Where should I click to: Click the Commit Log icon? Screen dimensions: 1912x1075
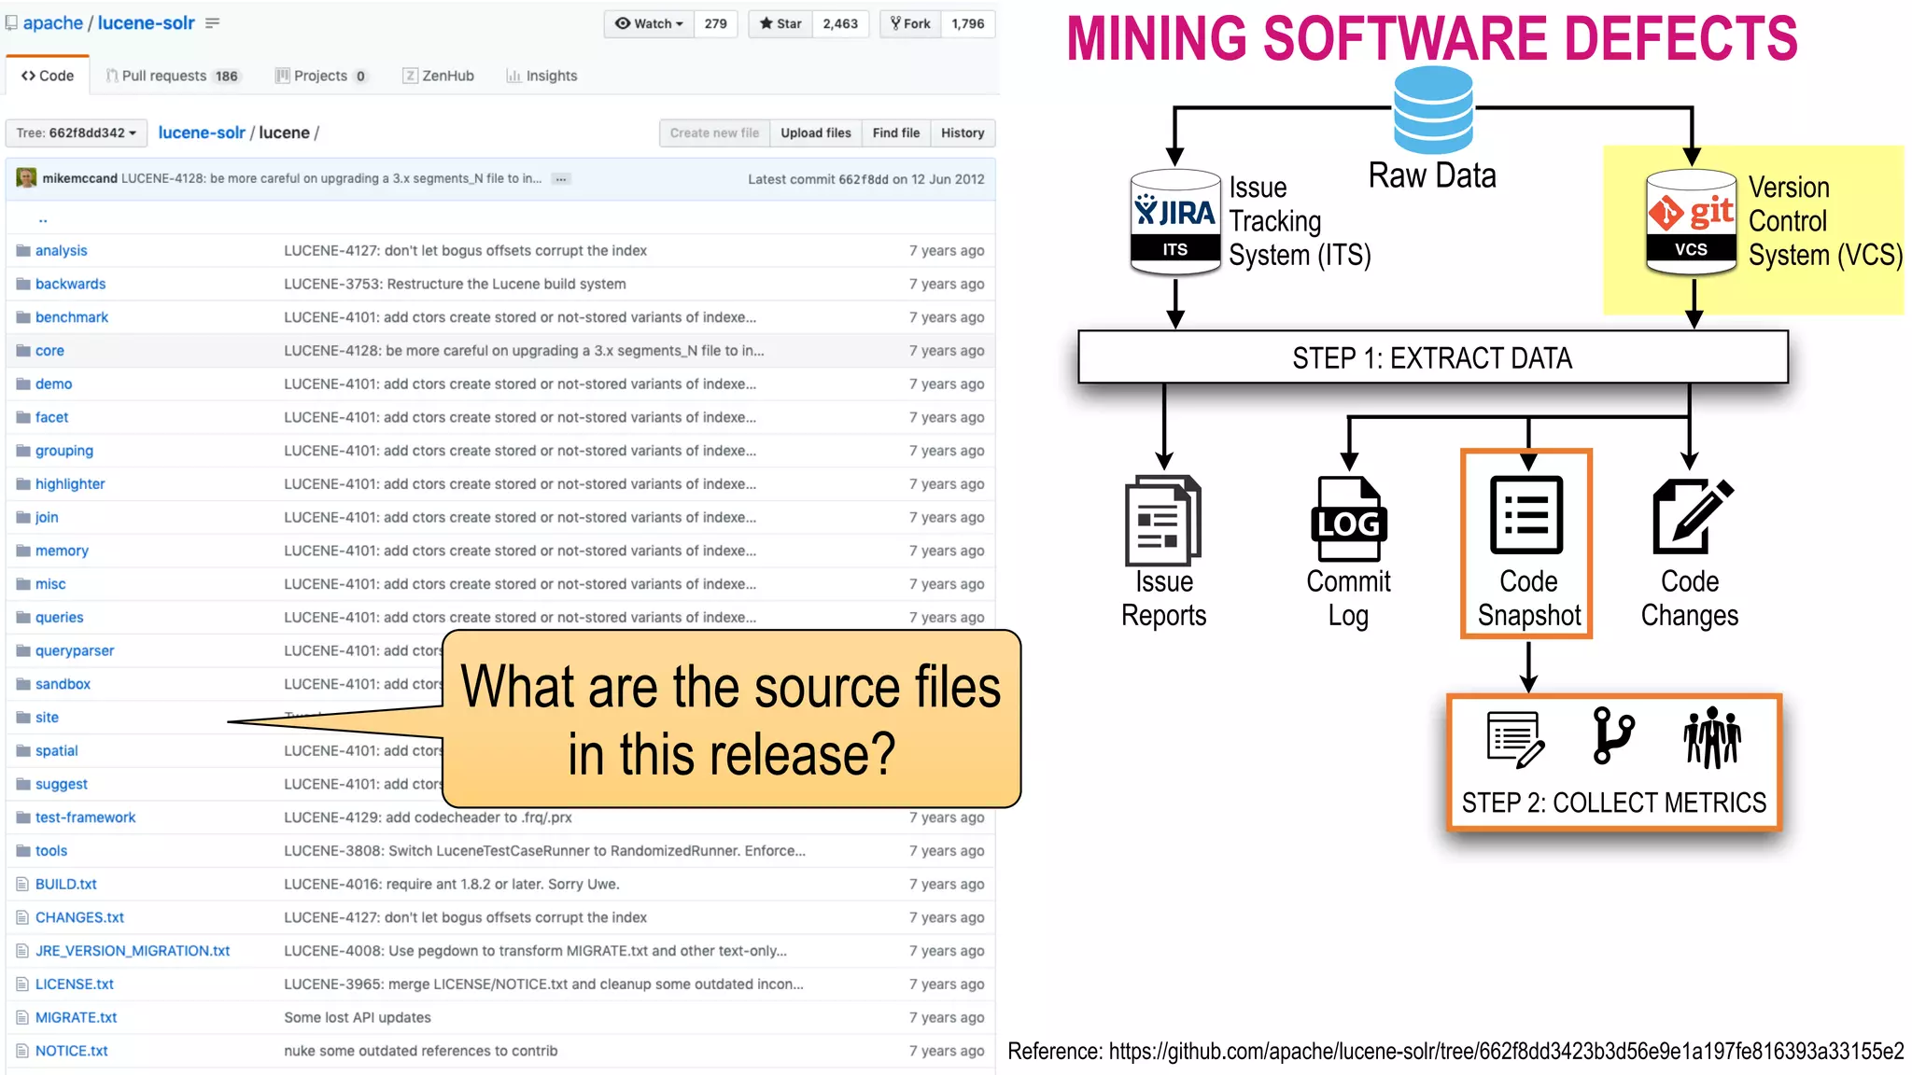1349,521
